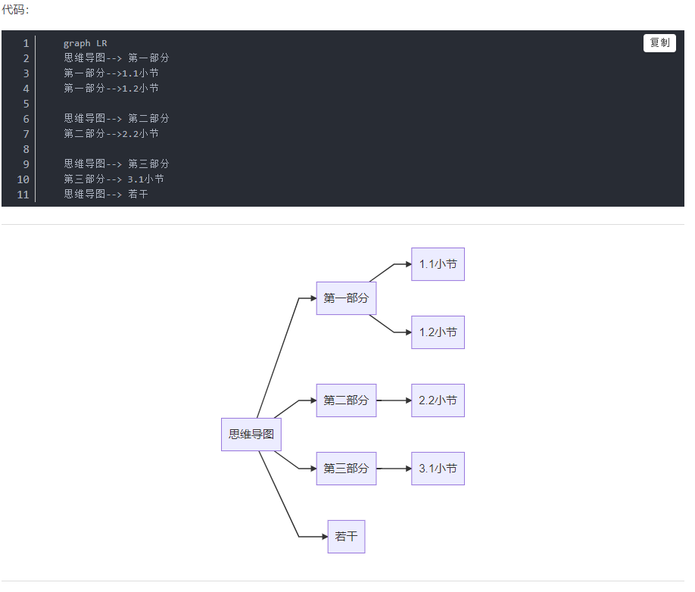695x592 pixels.
Task: Select the 第一部分 node in the flowchart
Action: click(x=346, y=298)
